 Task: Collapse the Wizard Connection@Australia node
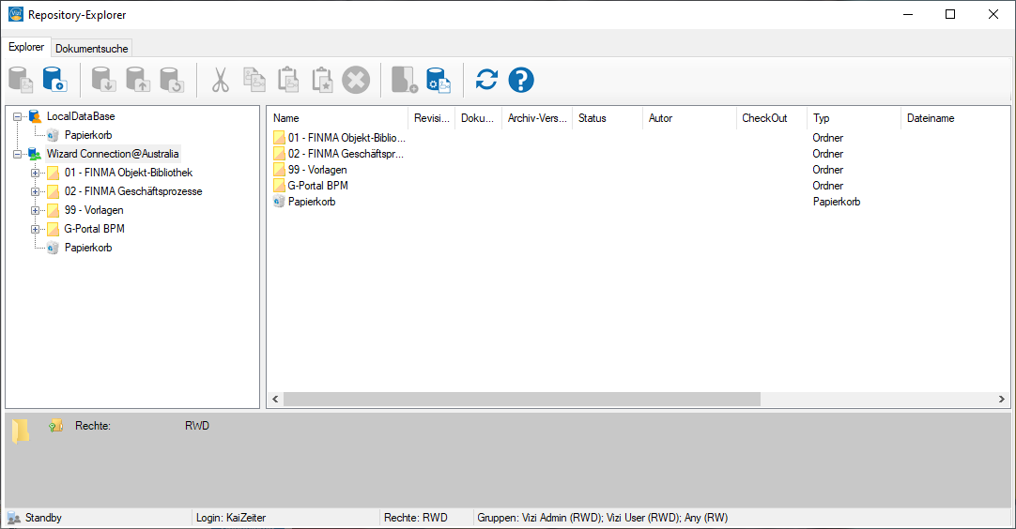pyautogui.click(x=18, y=155)
